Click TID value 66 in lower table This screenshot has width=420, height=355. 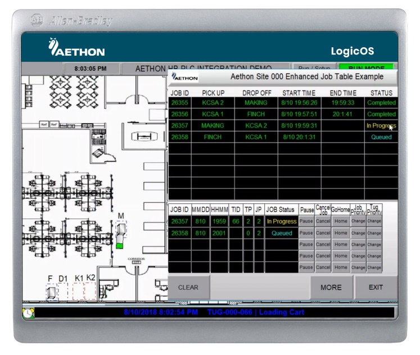point(236,221)
